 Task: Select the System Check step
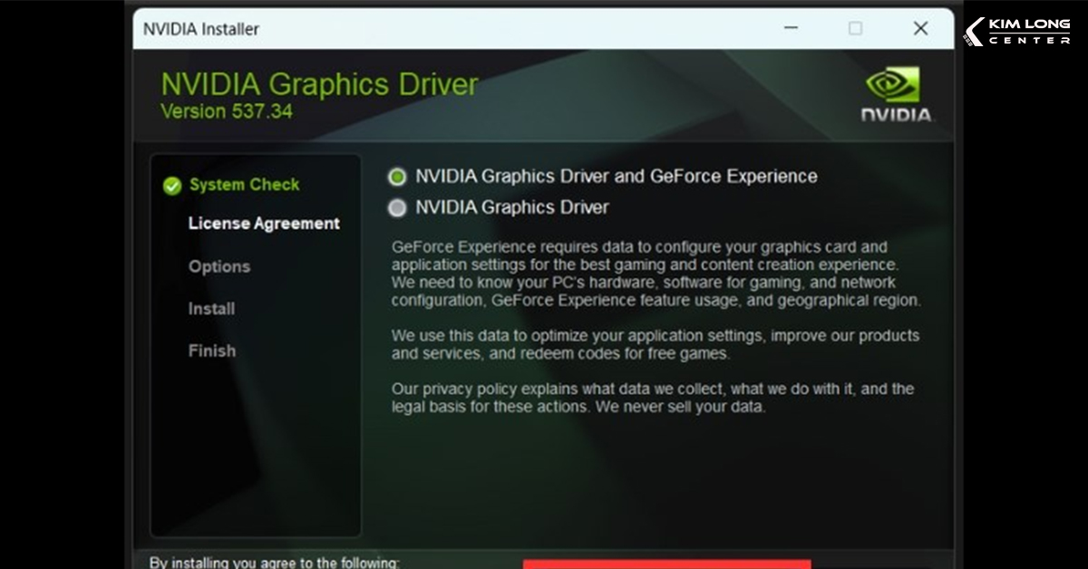(244, 185)
